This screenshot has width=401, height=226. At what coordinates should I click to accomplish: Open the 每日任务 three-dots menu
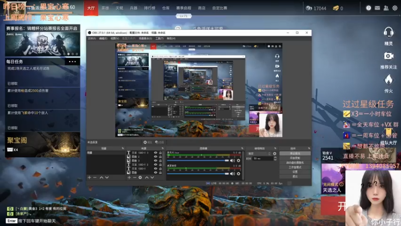pos(72,61)
